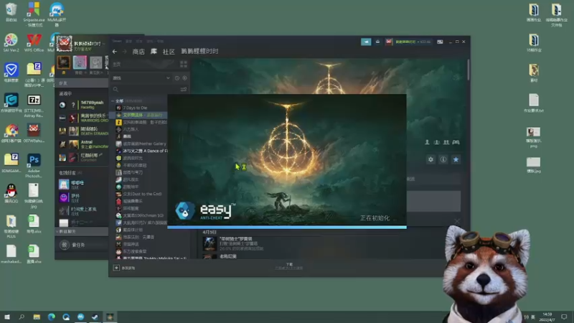Select the Nether Gallery game entry
574x323 pixels.
[141, 144]
